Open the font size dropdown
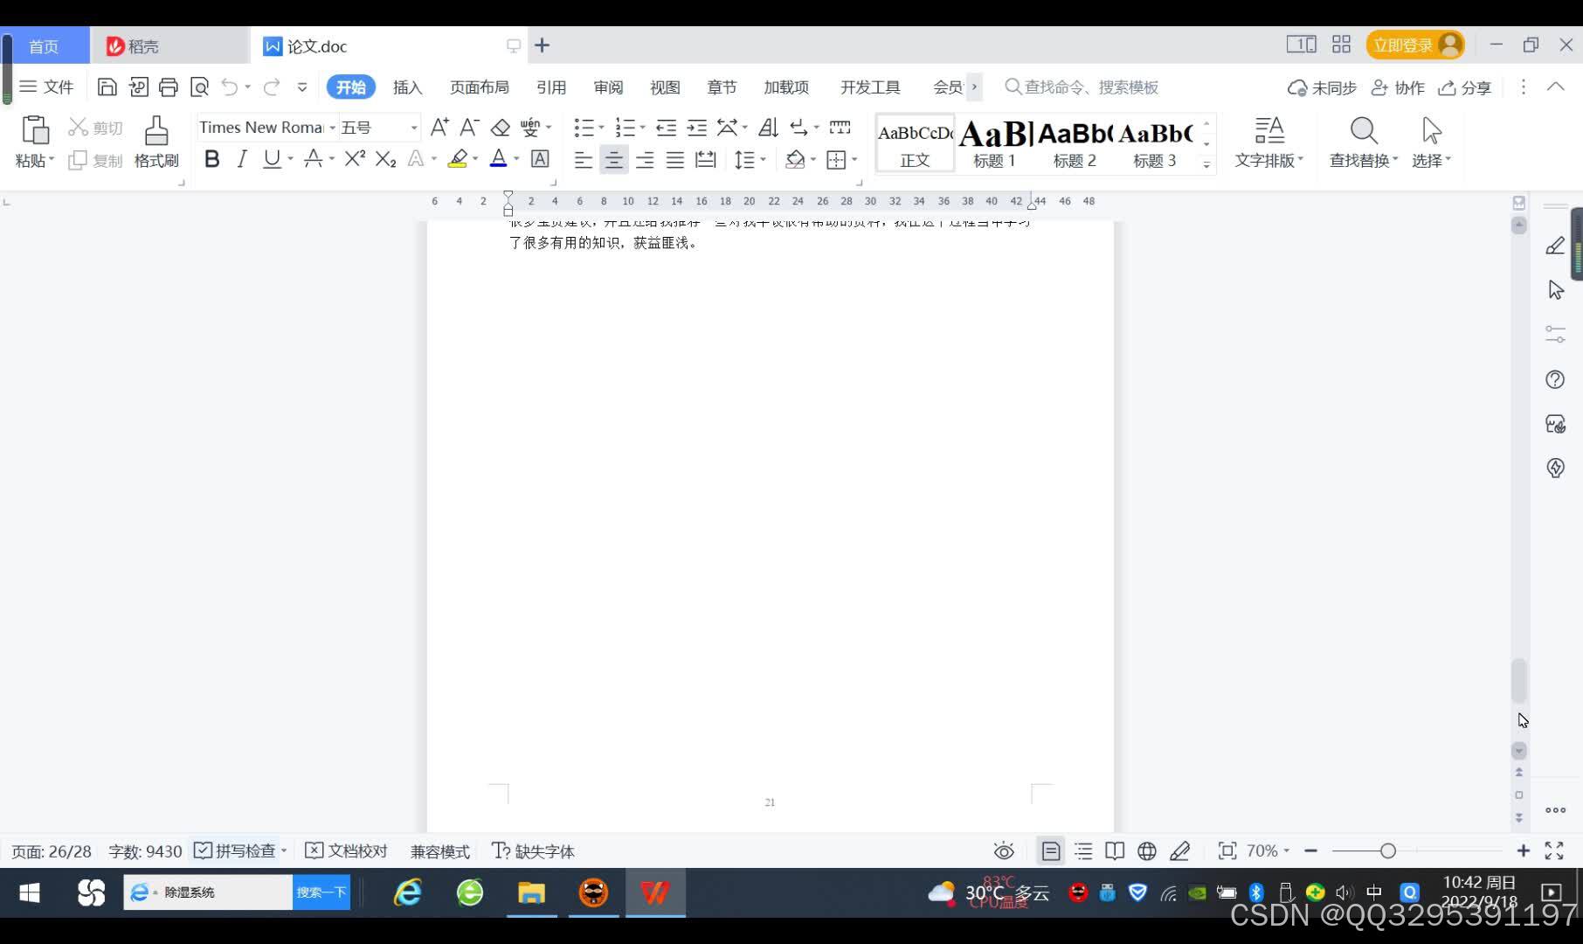 414,128
